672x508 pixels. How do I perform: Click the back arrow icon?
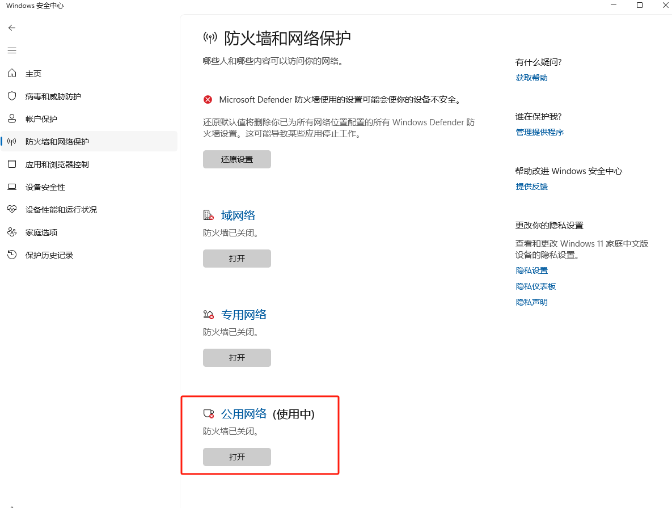click(12, 28)
